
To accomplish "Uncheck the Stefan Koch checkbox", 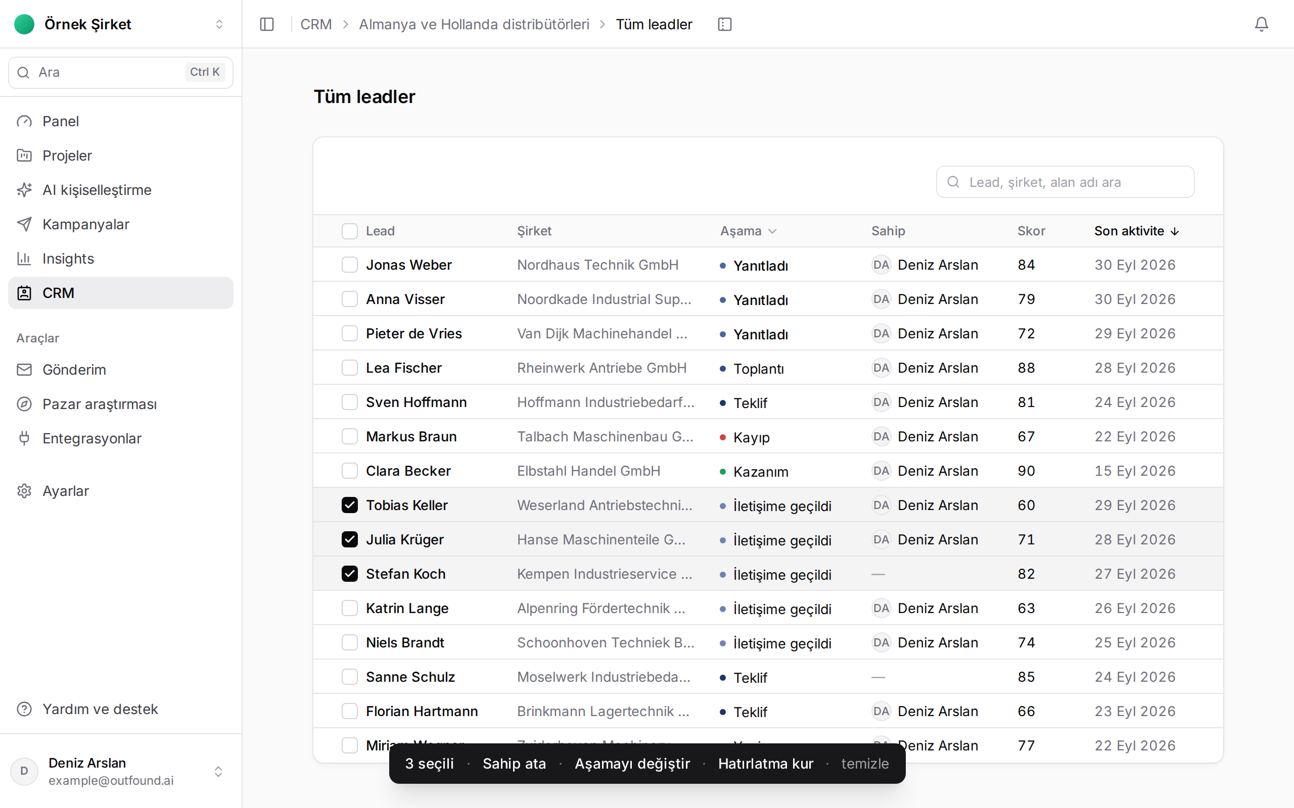I will tap(350, 574).
